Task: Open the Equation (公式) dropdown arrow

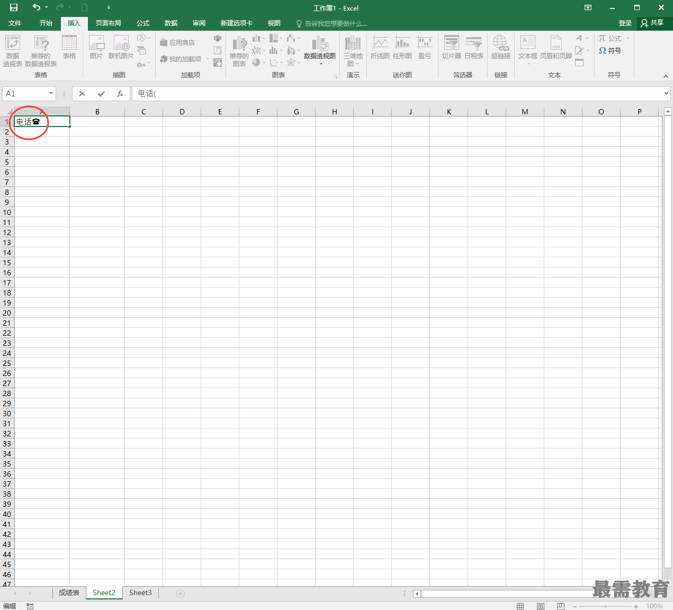Action: [x=628, y=38]
